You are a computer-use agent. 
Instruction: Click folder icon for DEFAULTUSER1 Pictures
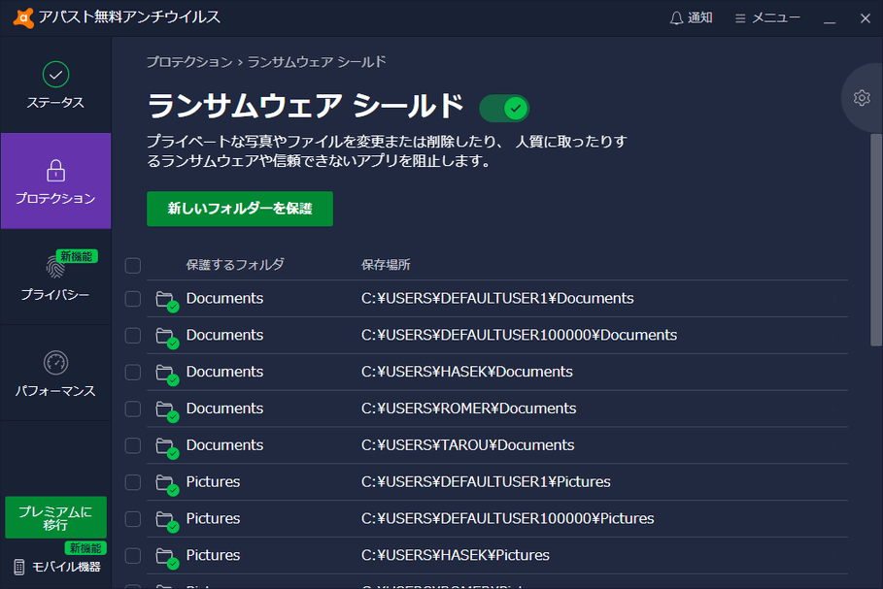[167, 484]
